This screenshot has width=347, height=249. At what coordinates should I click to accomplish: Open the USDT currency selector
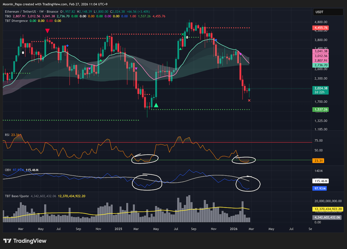click(328, 12)
